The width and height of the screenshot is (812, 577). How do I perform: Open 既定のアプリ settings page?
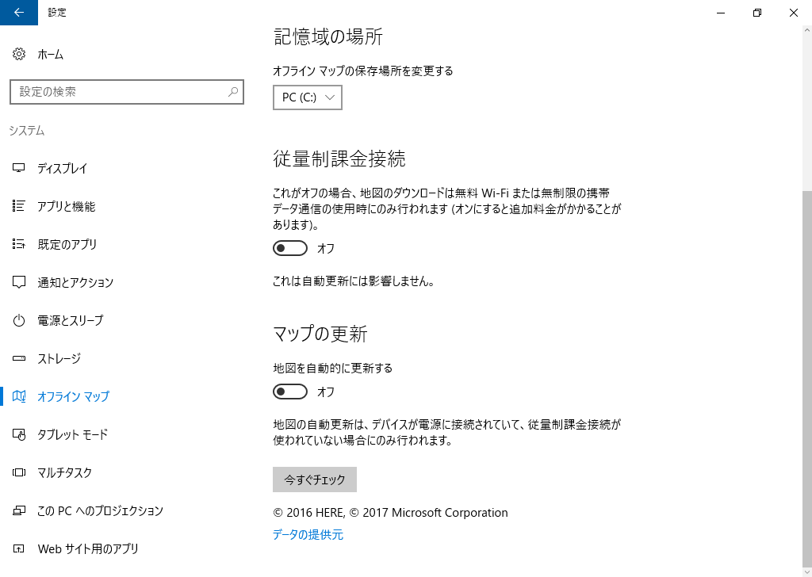(x=67, y=245)
